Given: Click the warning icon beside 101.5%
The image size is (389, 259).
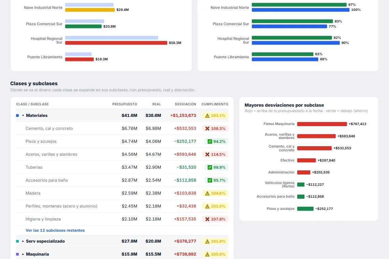Looking at the screenshot, I should pyautogui.click(x=207, y=206).
